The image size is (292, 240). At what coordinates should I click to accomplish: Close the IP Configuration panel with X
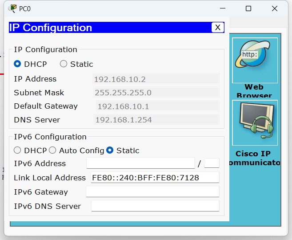pos(217,28)
